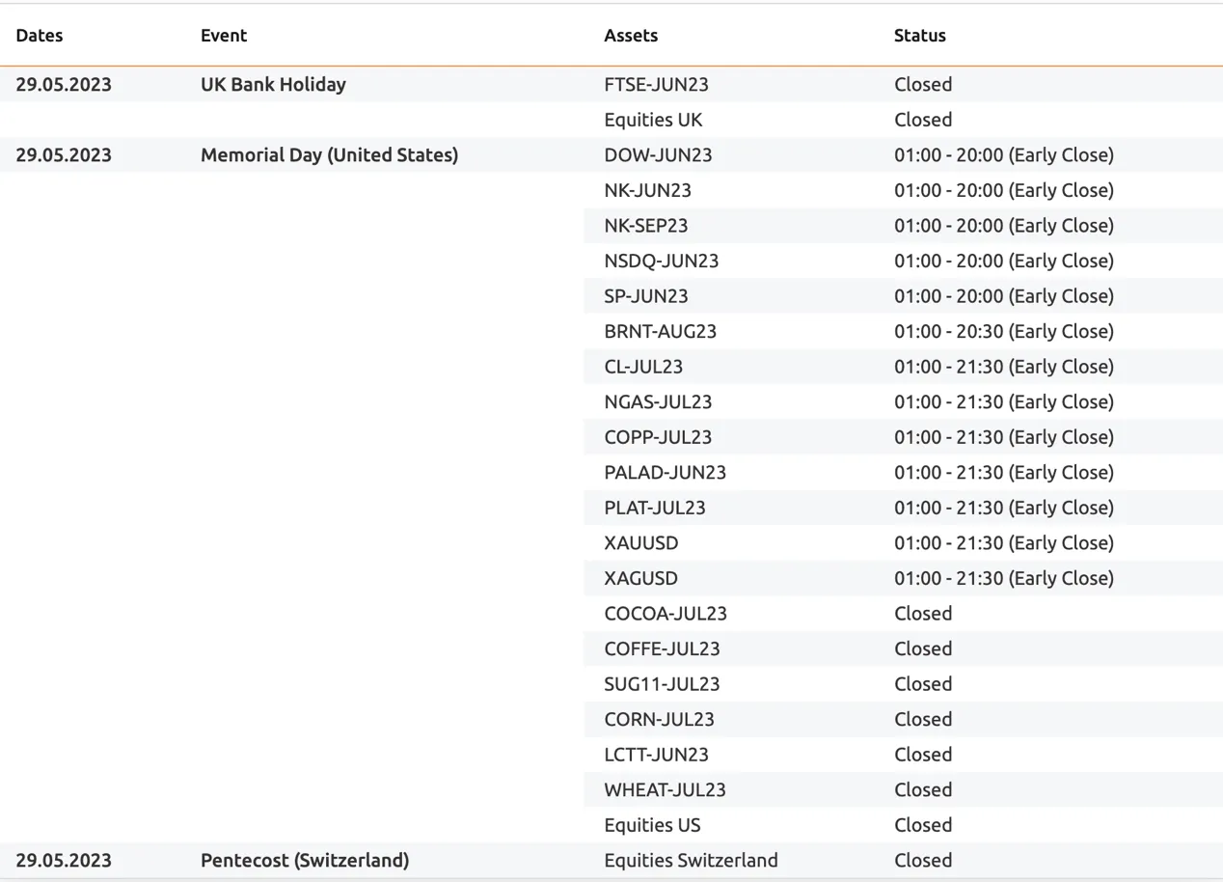Click the XAGUSD asset entry
The image size is (1223, 882).
tap(641, 578)
